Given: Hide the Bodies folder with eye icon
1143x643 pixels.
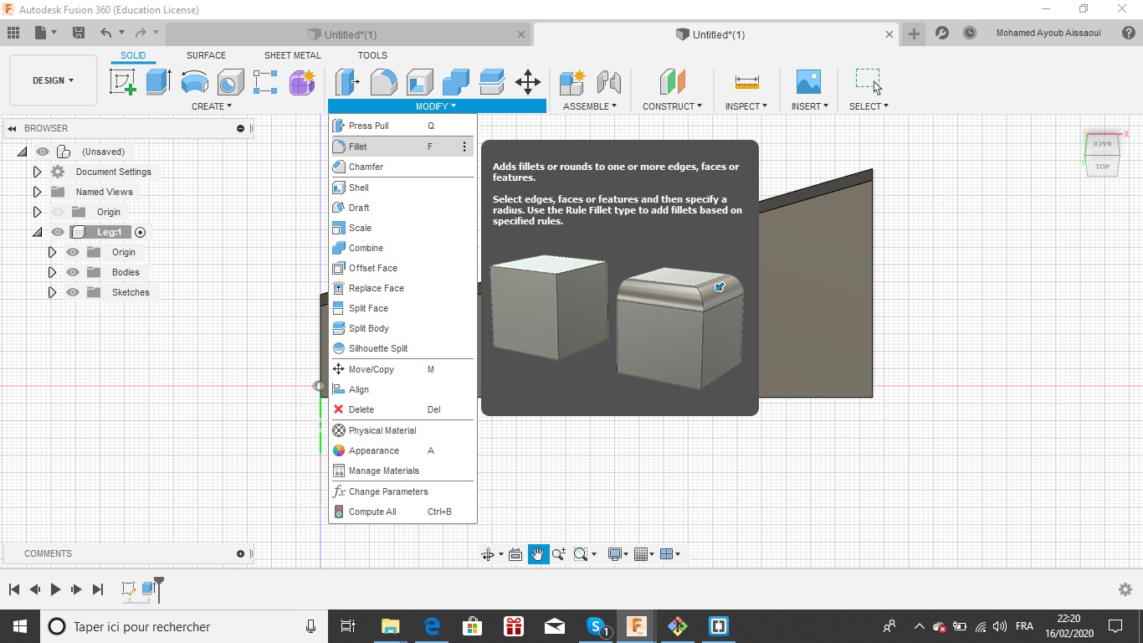Looking at the screenshot, I should click(73, 272).
